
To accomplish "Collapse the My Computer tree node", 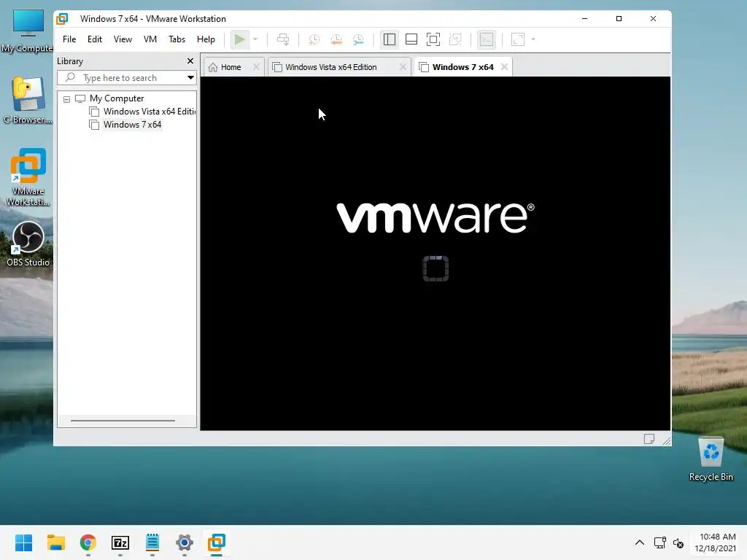I will click(66, 99).
